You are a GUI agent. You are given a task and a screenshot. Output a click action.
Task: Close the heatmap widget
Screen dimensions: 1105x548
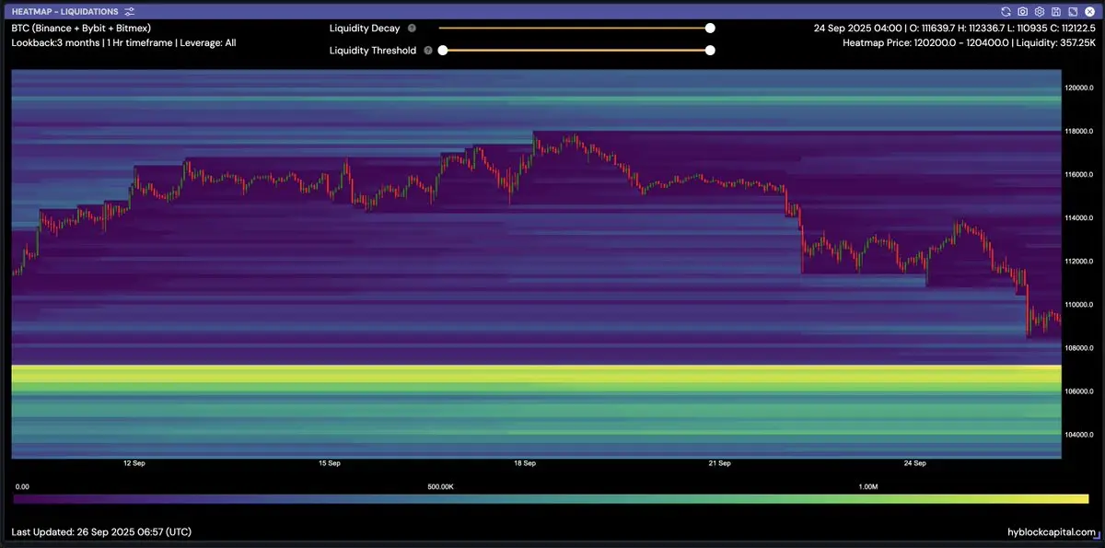coord(1088,11)
